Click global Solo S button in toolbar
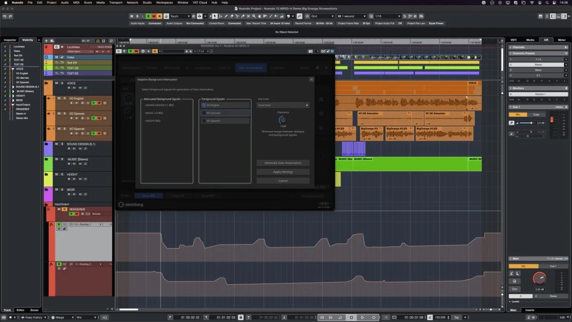Screen dimensions: 572x322 point(138,16)
